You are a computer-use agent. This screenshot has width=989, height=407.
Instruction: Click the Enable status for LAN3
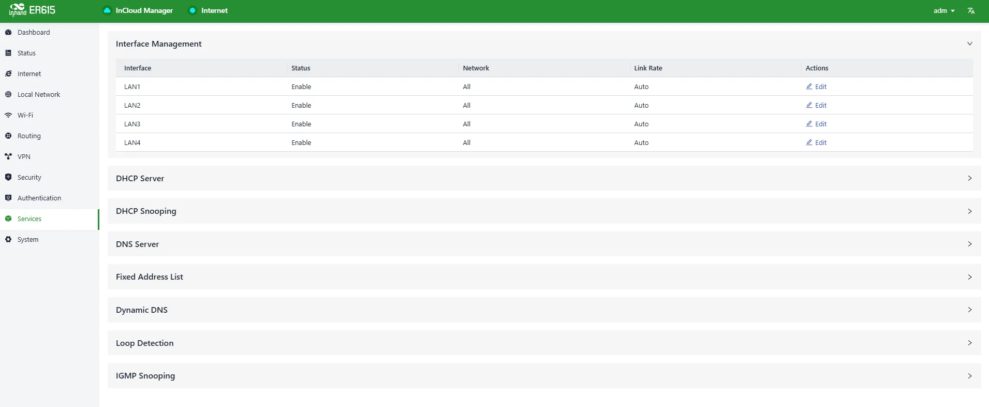[301, 124]
